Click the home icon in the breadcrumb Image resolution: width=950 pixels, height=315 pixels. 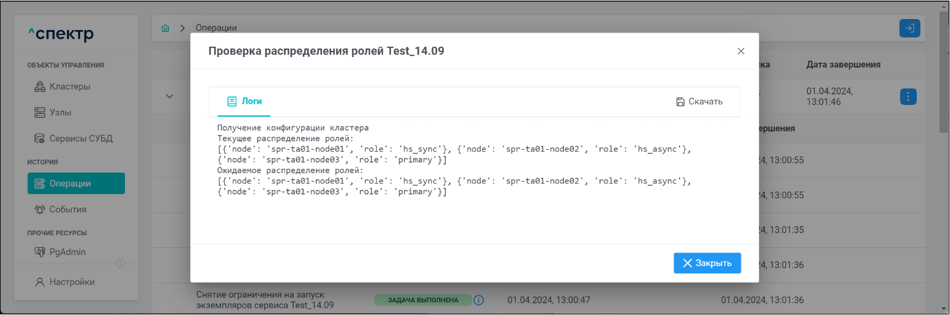[165, 28]
